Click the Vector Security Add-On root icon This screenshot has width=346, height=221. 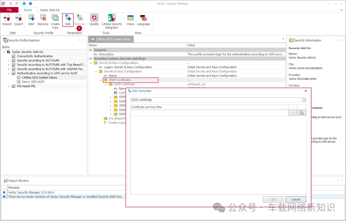point(9,52)
